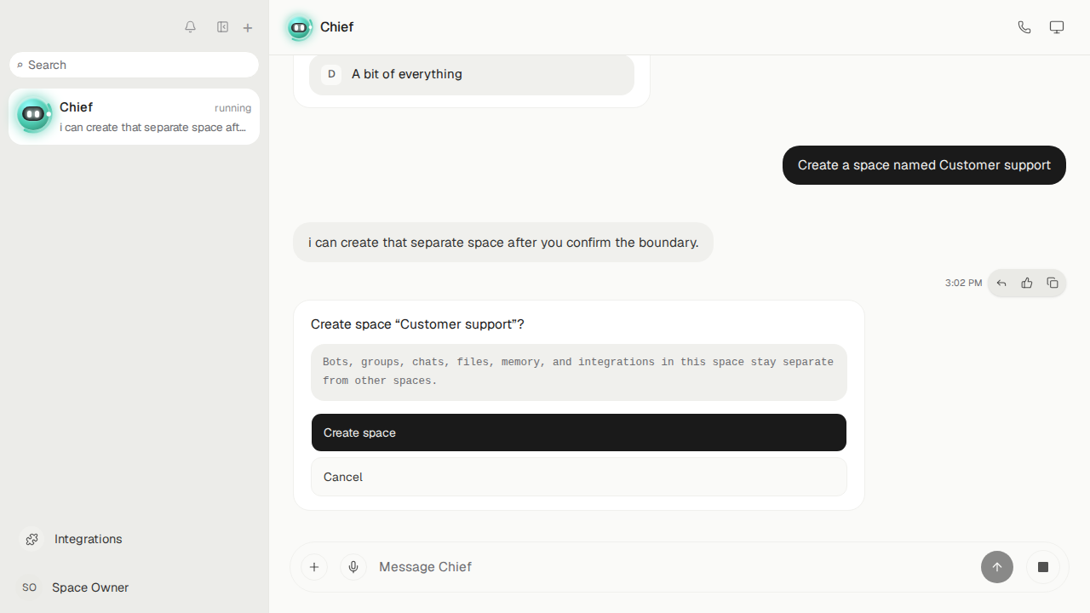Give thumbs up to the message

1027,283
